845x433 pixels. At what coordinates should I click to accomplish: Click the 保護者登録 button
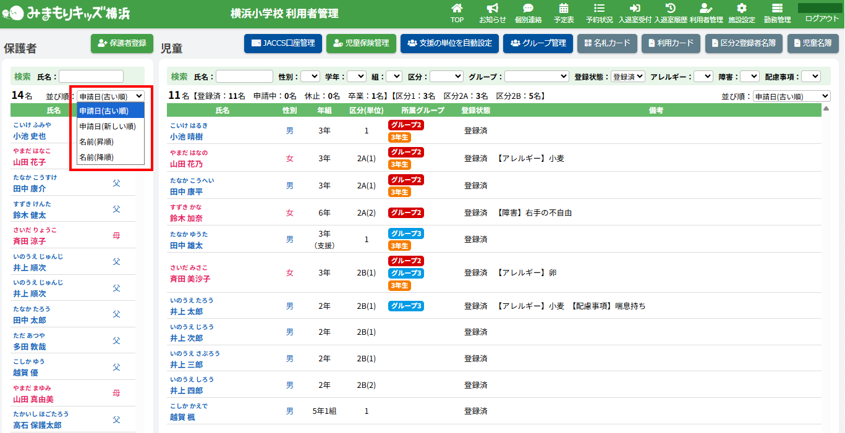[122, 43]
